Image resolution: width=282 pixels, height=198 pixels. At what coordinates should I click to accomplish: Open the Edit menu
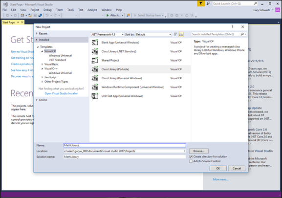pyautogui.click(x=14, y=10)
